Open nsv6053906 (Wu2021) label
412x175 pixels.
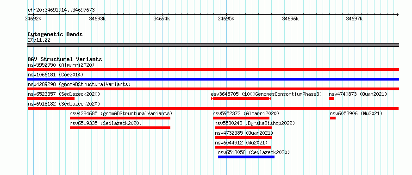pyautogui.click(x=356, y=113)
